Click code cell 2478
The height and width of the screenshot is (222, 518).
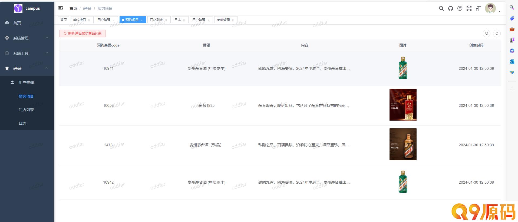click(108, 145)
